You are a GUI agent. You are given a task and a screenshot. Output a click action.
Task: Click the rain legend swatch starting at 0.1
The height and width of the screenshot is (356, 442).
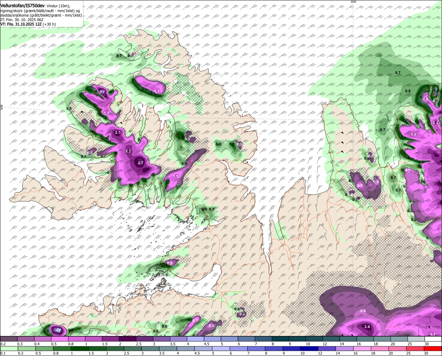coord(9,348)
